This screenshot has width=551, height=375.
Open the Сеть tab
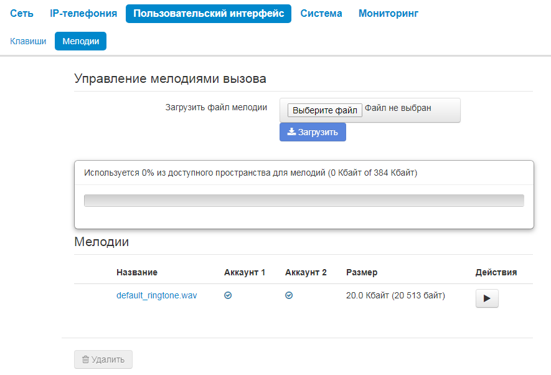tap(22, 13)
